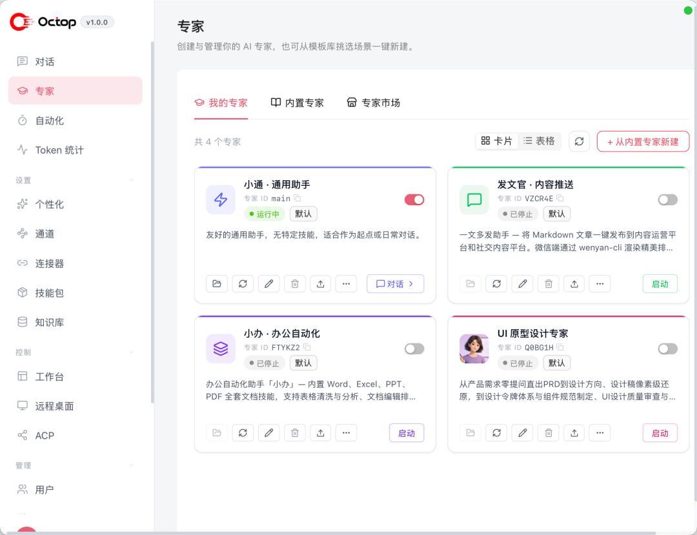Click 启动 on 小办·办公自动化 card
Image resolution: width=697 pixels, height=535 pixels.
[x=407, y=433]
